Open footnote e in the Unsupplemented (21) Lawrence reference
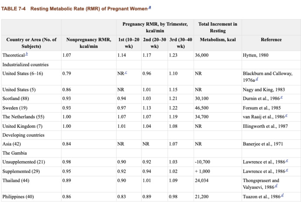The height and width of the screenshot is (204, 301). pyautogui.click(x=287, y=161)
